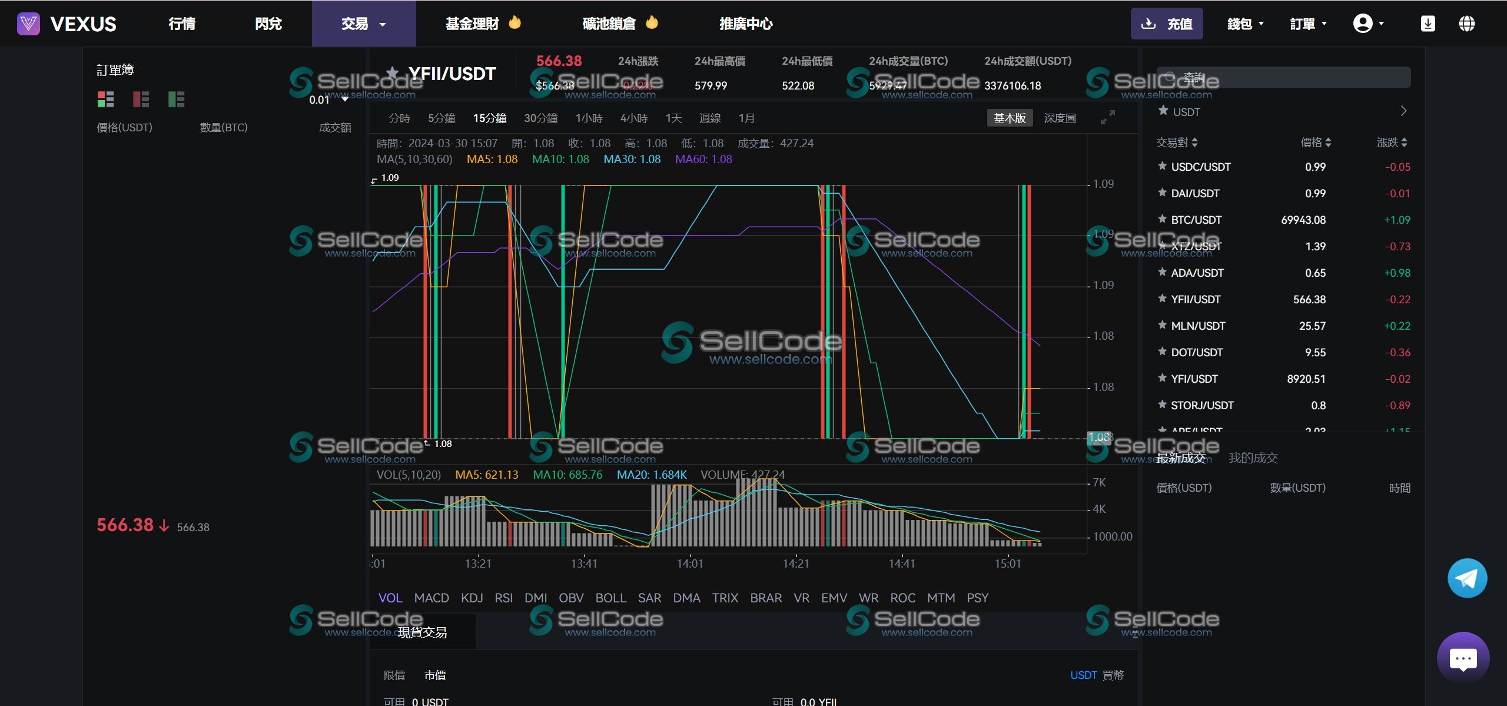
Task: Star the USDC/USDT pair
Action: pos(1162,166)
